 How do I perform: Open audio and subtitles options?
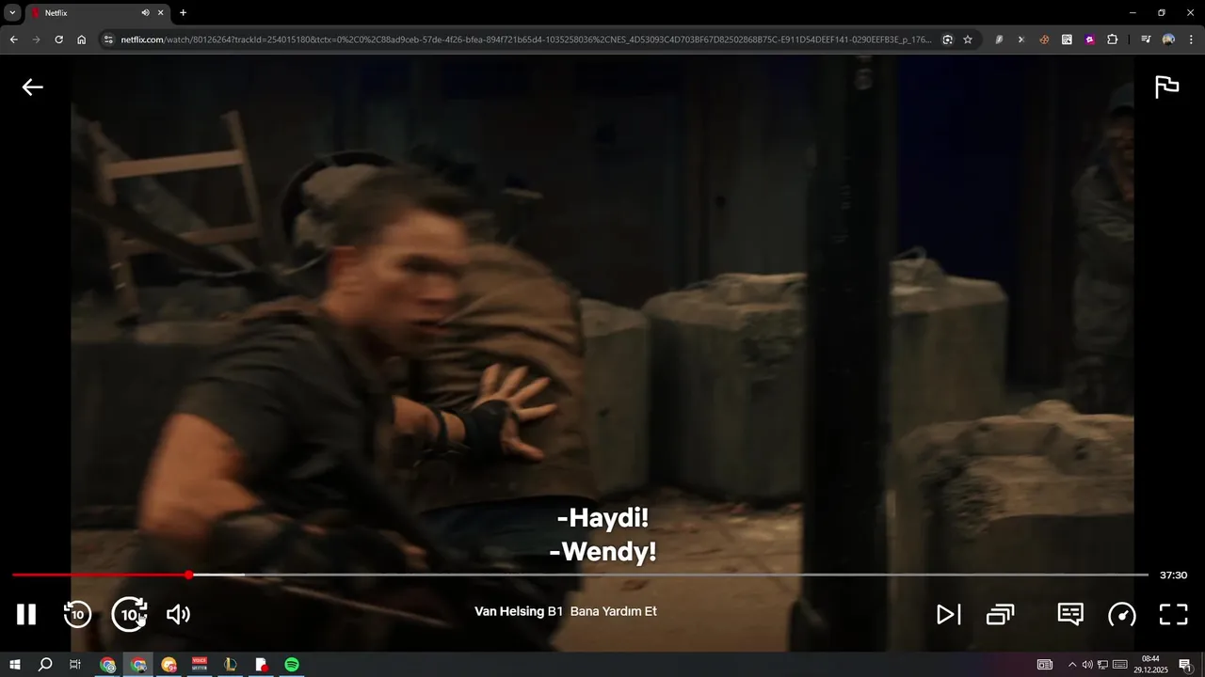click(x=1070, y=614)
